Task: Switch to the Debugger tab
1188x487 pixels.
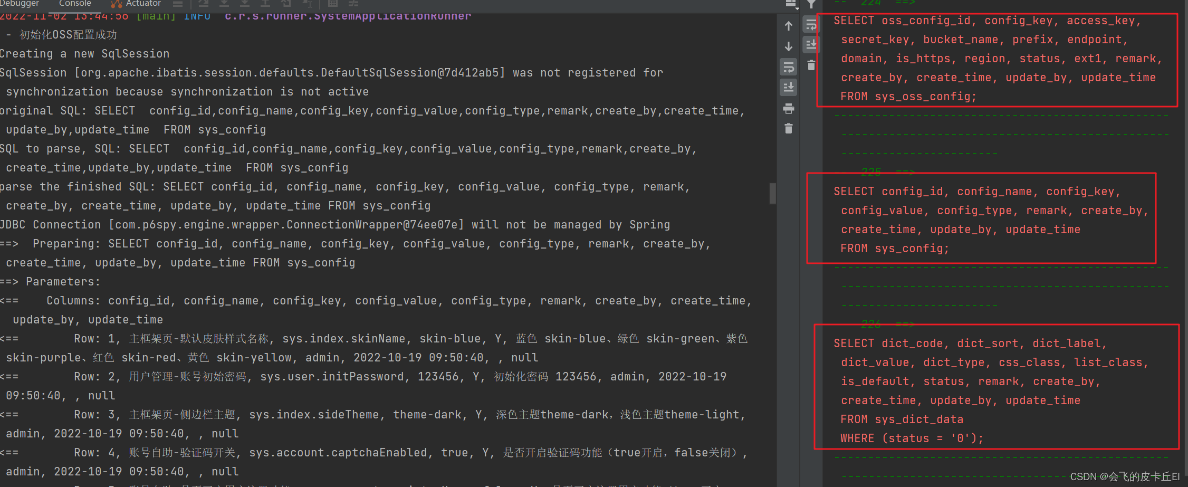Action: (x=19, y=4)
